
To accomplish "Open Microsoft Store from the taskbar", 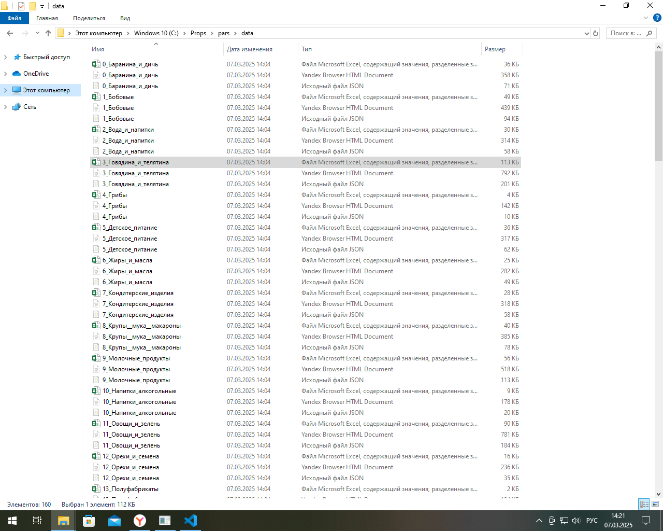I will pyautogui.click(x=89, y=521).
